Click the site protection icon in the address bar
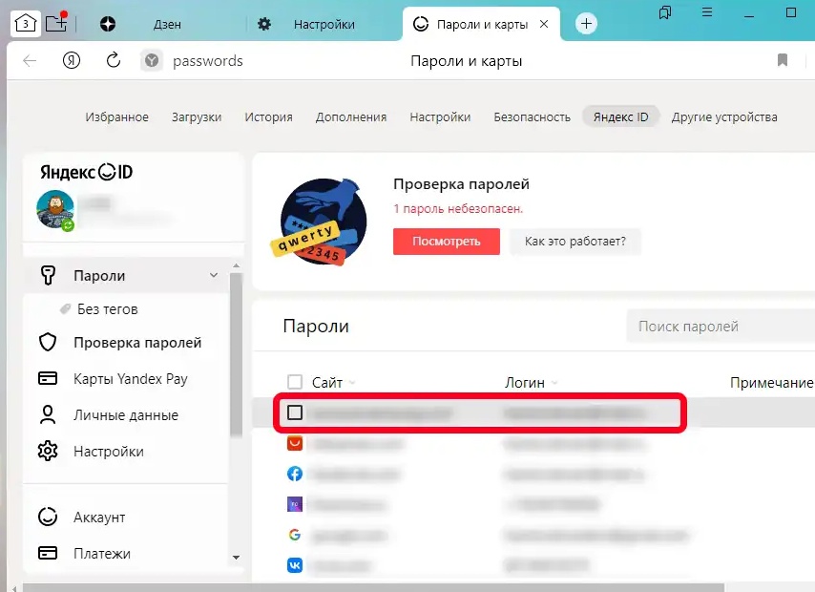This screenshot has width=815, height=592. pyautogui.click(x=151, y=61)
